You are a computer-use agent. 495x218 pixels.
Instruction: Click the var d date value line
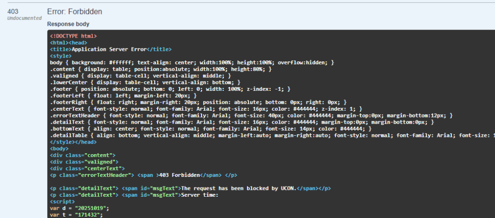pos(80,208)
